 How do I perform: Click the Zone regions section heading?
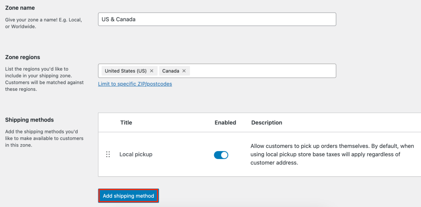[23, 57]
